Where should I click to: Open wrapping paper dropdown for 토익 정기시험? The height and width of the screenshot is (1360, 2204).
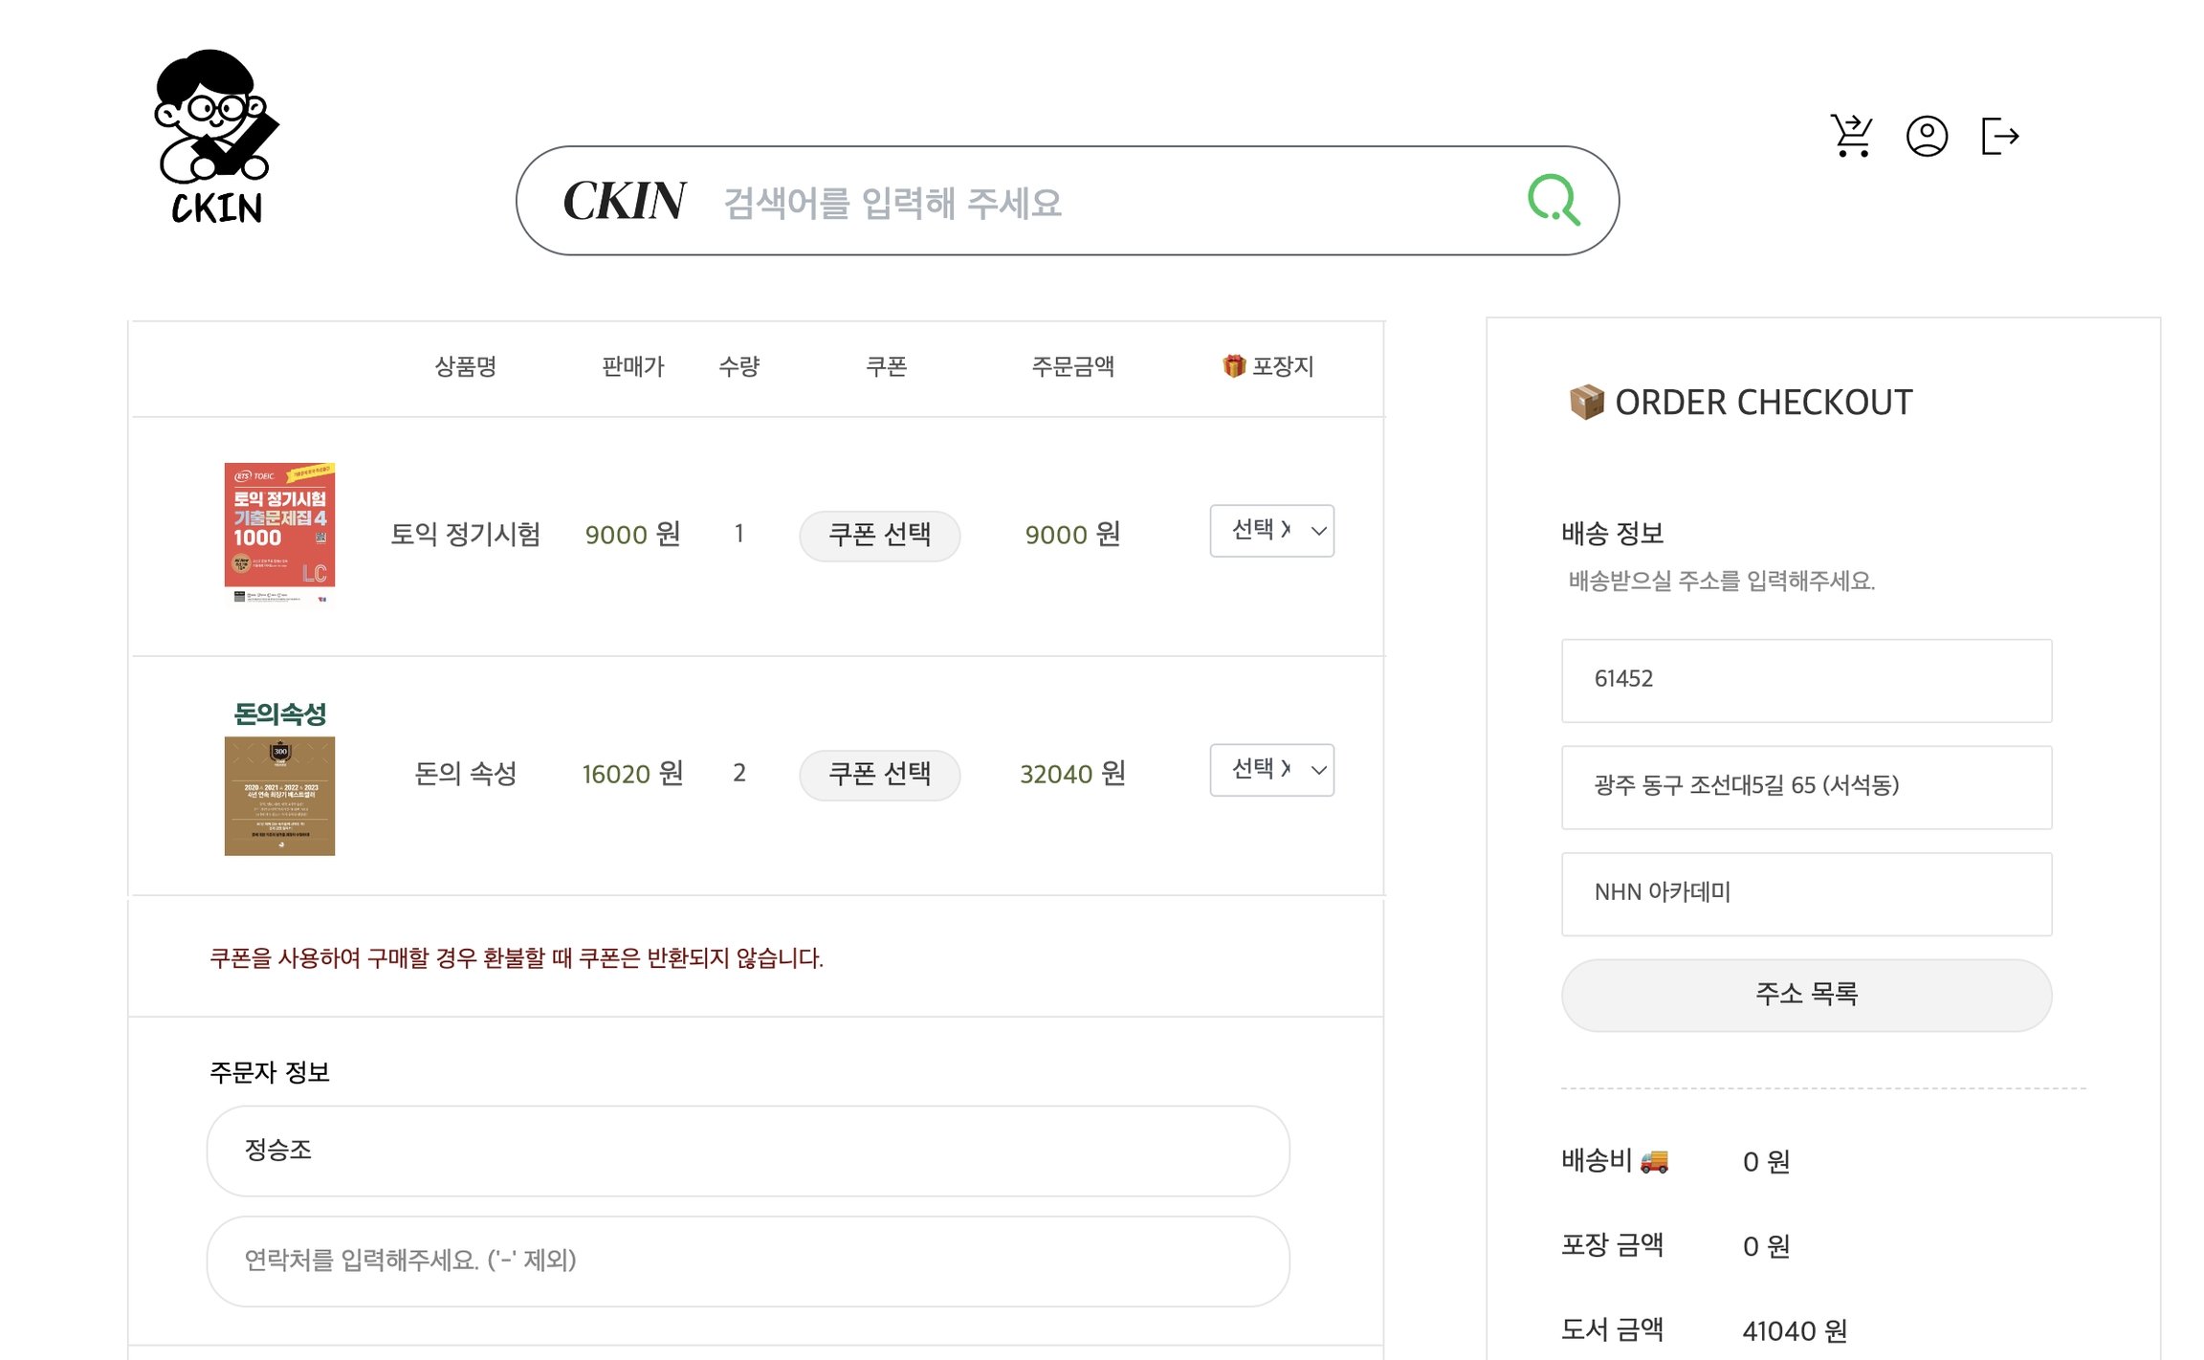[x=1271, y=531]
